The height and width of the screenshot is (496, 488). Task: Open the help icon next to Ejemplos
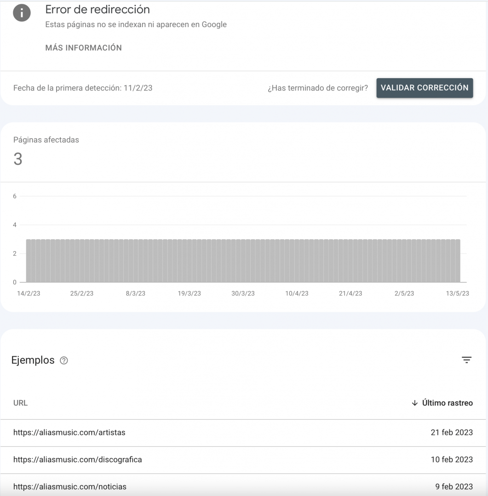click(63, 361)
